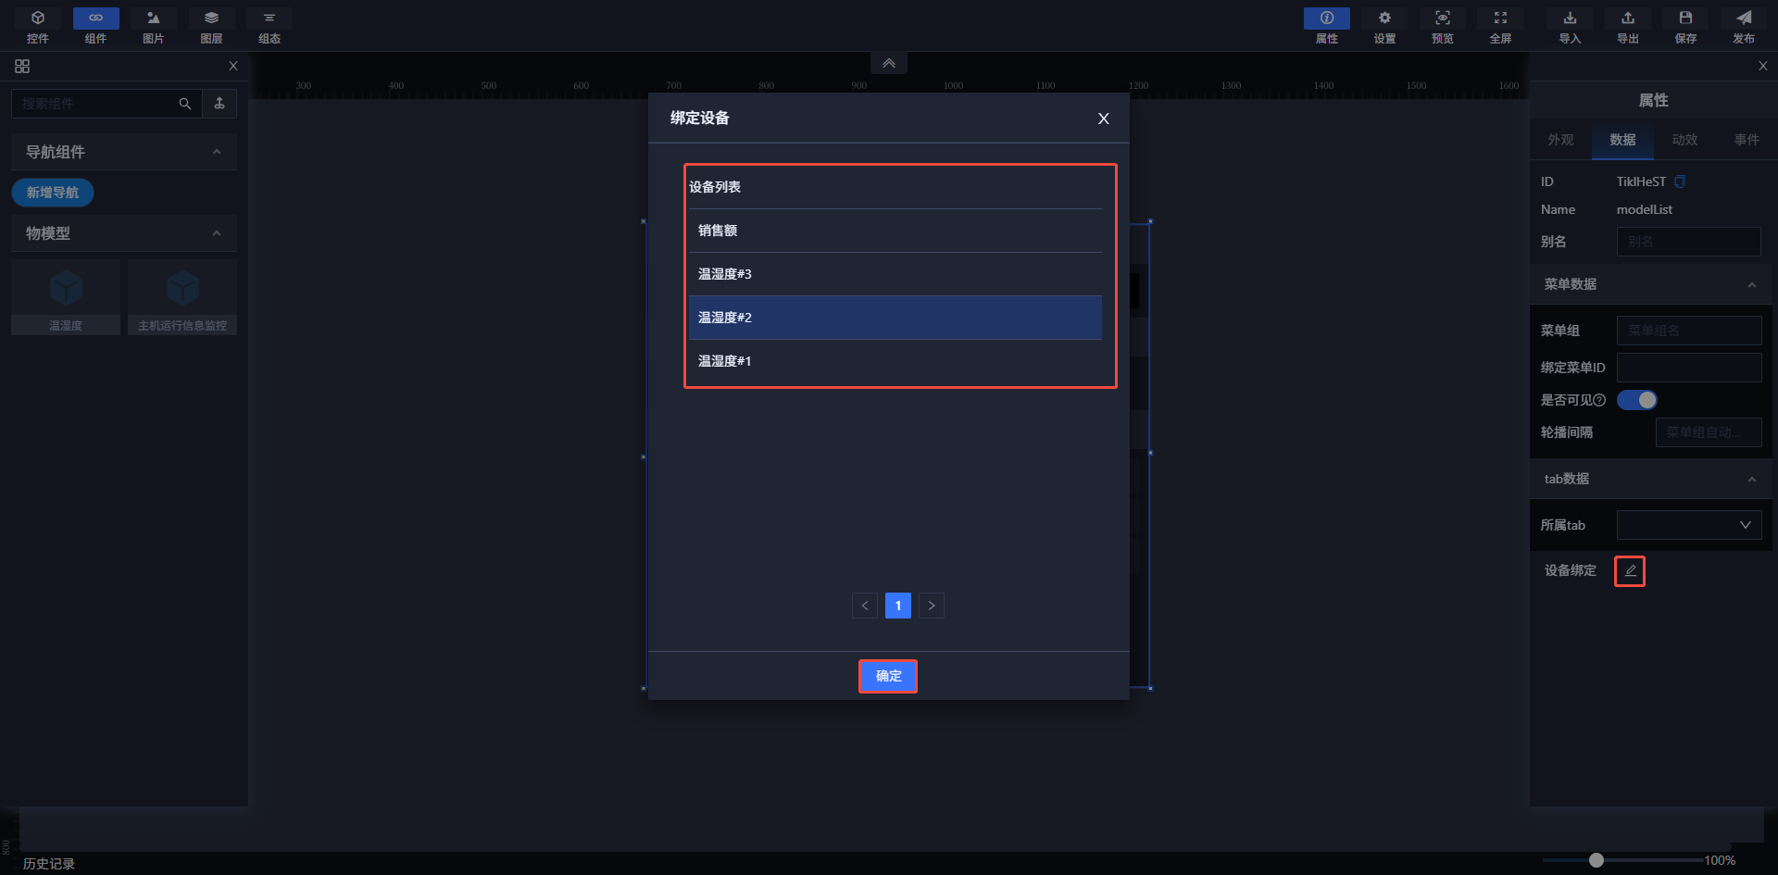Open the 控件 controls toolbar item
Image resolution: width=1778 pixels, height=875 pixels.
tap(38, 26)
